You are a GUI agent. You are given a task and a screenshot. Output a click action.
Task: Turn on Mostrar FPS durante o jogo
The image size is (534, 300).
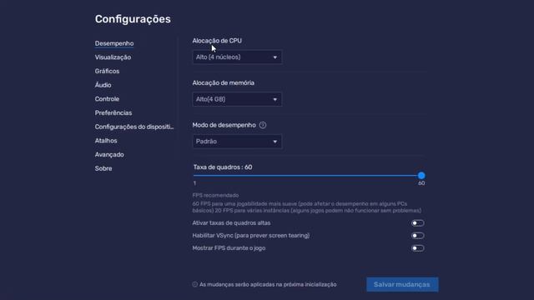tap(417, 248)
